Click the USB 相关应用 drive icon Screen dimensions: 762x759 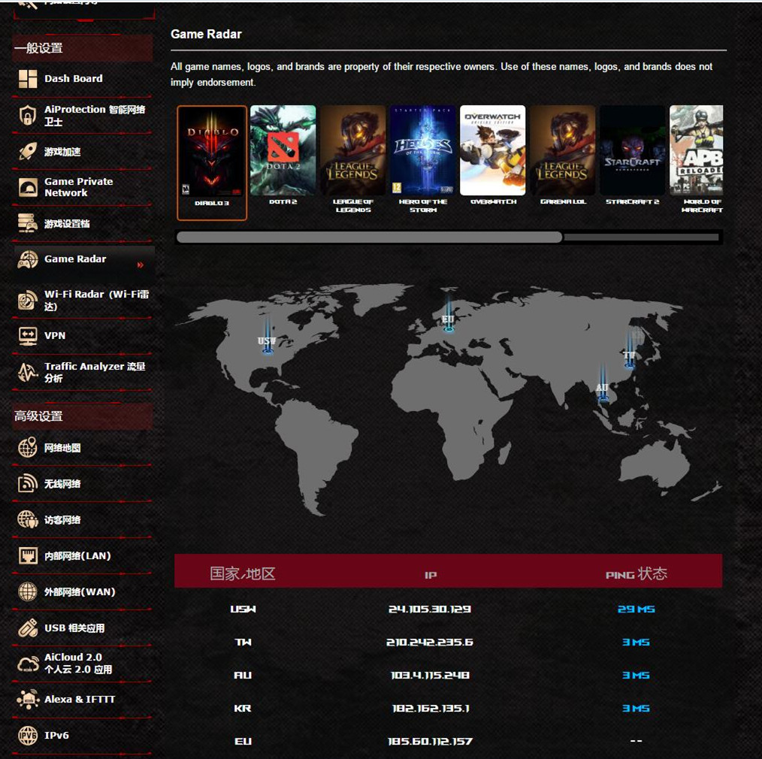click(x=28, y=627)
